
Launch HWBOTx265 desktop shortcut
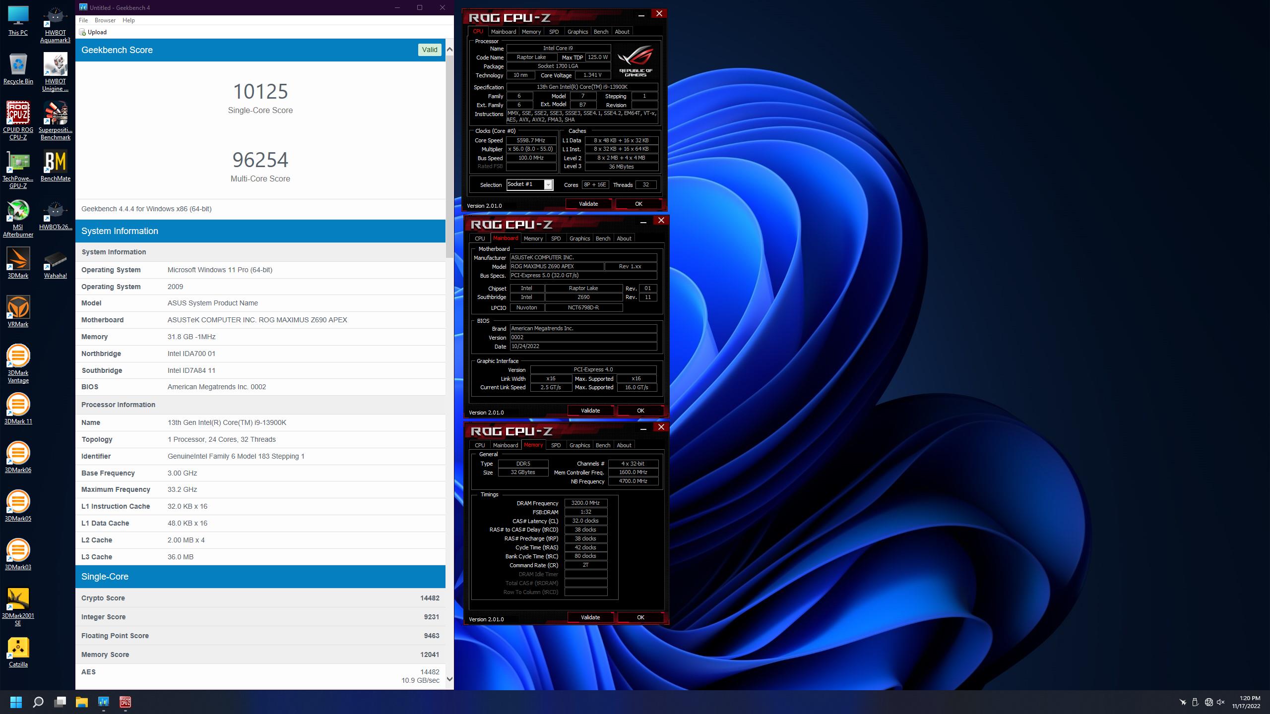(56, 214)
